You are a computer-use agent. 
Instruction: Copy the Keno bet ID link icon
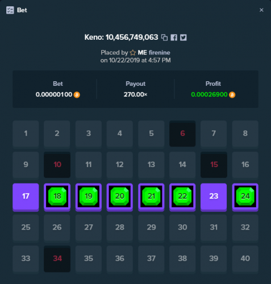click(x=164, y=37)
